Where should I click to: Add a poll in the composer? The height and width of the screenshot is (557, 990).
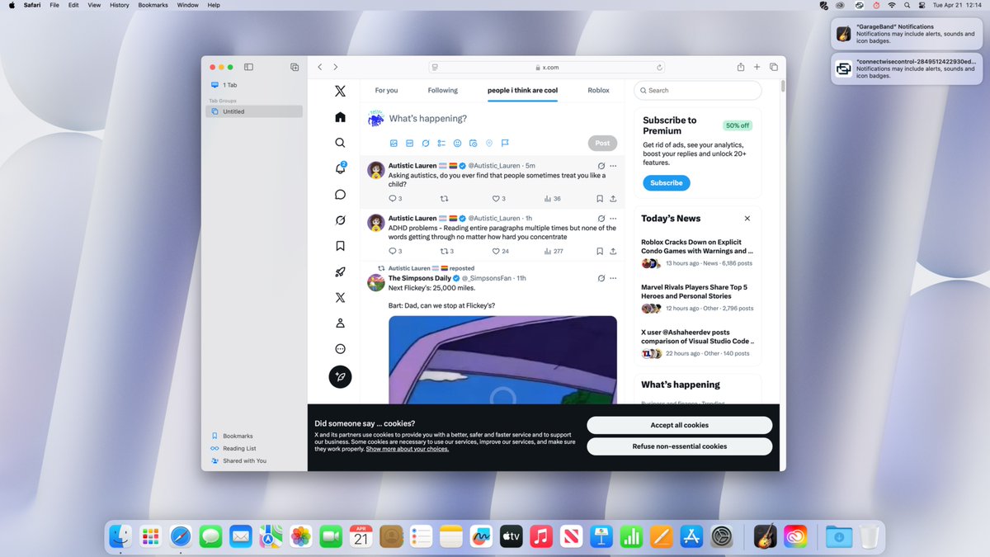coord(441,143)
